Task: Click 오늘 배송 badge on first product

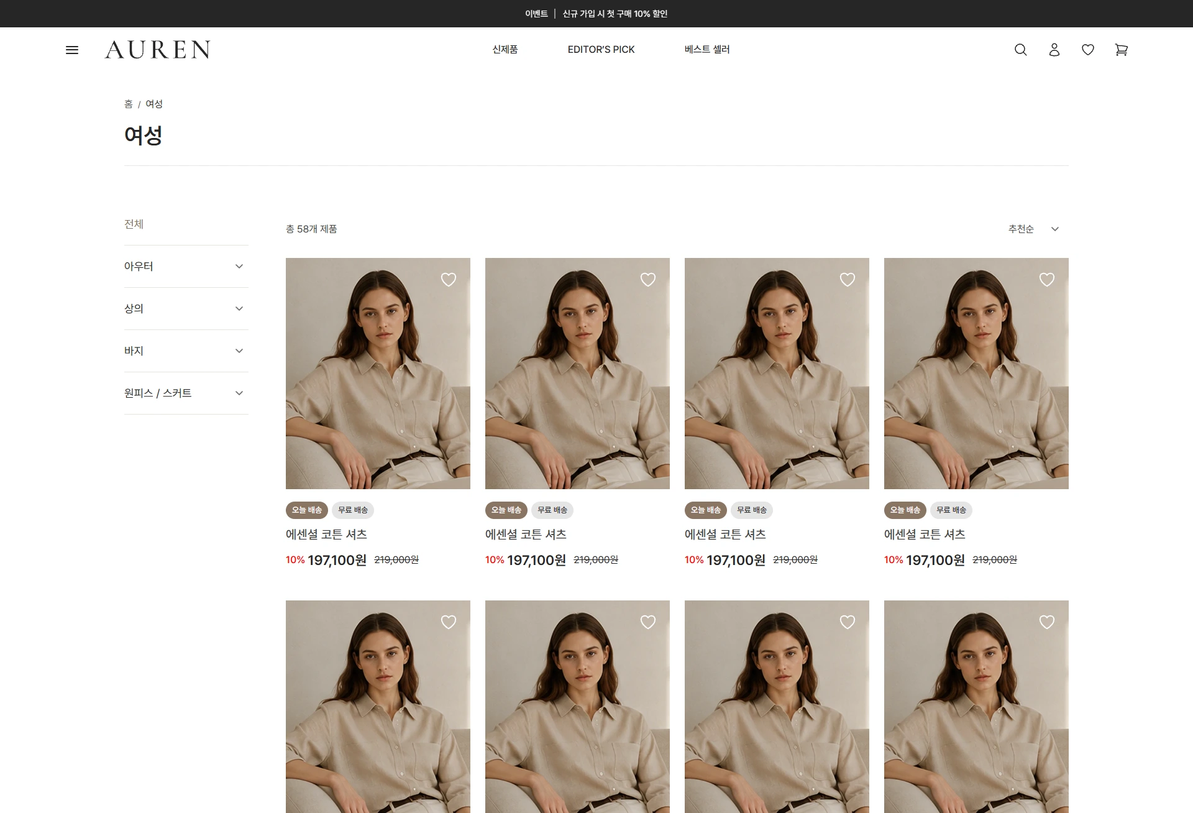Action: click(307, 510)
